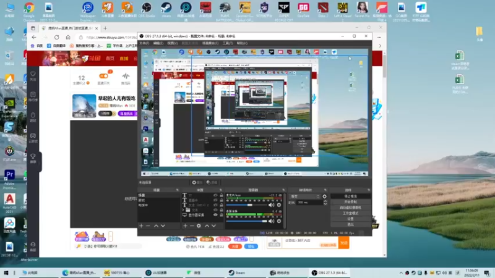Move the selected source up in Sources panel

coord(207,225)
